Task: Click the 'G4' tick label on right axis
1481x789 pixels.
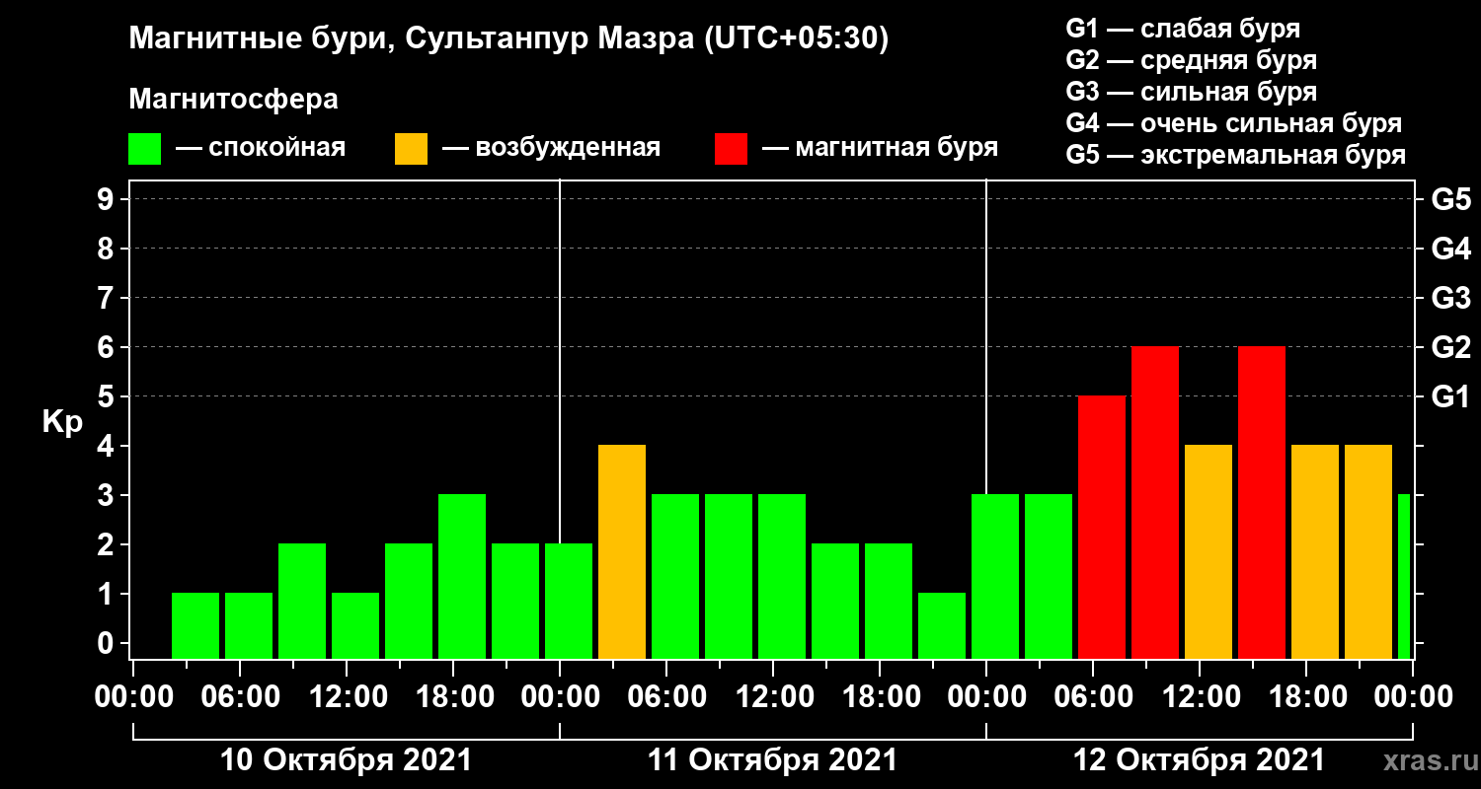Action: (1451, 249)
